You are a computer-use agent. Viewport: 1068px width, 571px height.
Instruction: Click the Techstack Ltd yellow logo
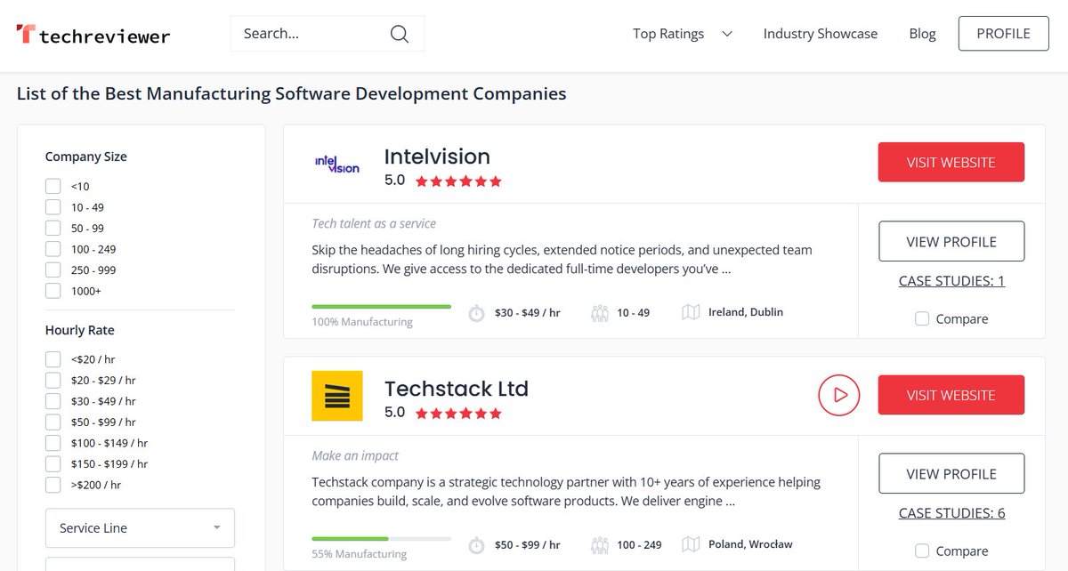coord(337,396)
